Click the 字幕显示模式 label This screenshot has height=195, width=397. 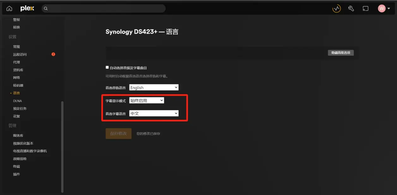click(115, 101)
